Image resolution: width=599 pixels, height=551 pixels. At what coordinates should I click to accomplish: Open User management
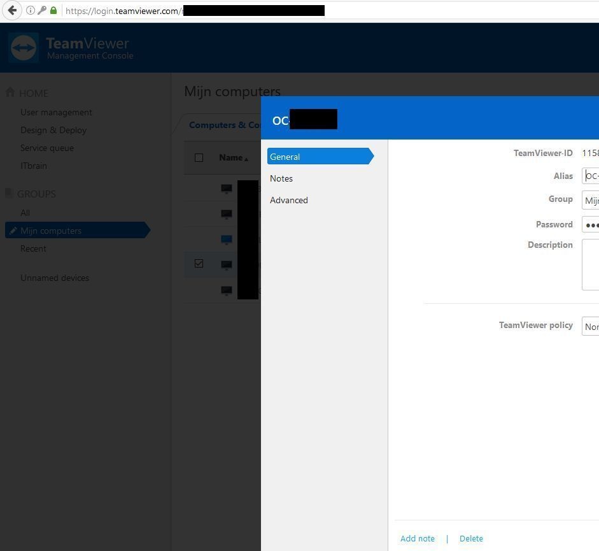click(x=56, y=112)
